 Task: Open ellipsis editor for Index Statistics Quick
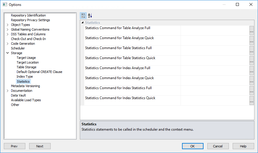pos(252,100)
